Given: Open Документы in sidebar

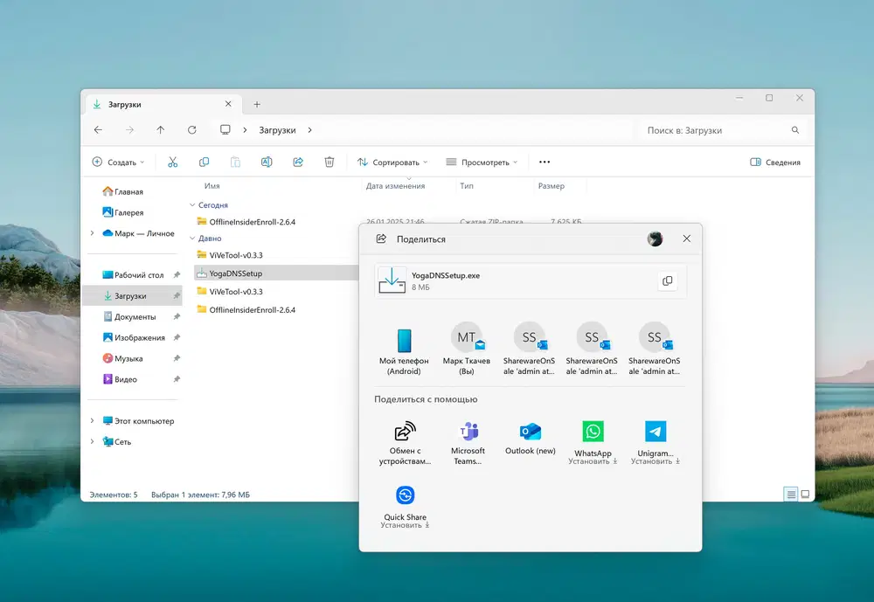Looking at the screenshot, I should point(129,316).
